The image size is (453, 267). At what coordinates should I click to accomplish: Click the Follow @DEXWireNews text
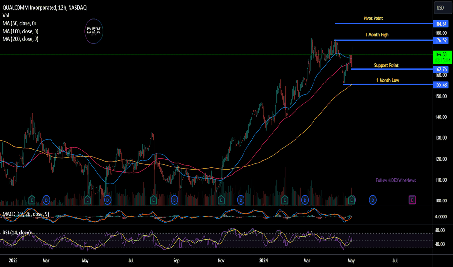[396, 181]
